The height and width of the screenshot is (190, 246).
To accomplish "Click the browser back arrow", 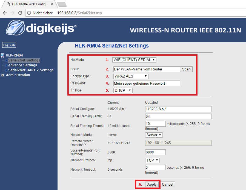I will pos(5,13).
